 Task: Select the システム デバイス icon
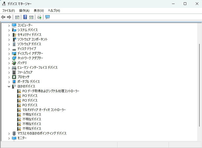tap(14, 30)
